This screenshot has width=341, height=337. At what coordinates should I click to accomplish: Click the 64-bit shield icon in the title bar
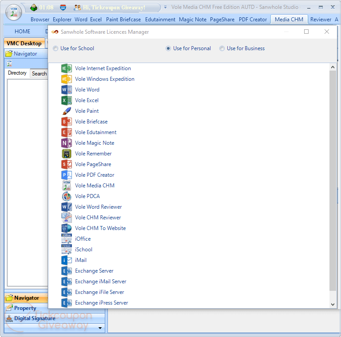tap(63, 8)
